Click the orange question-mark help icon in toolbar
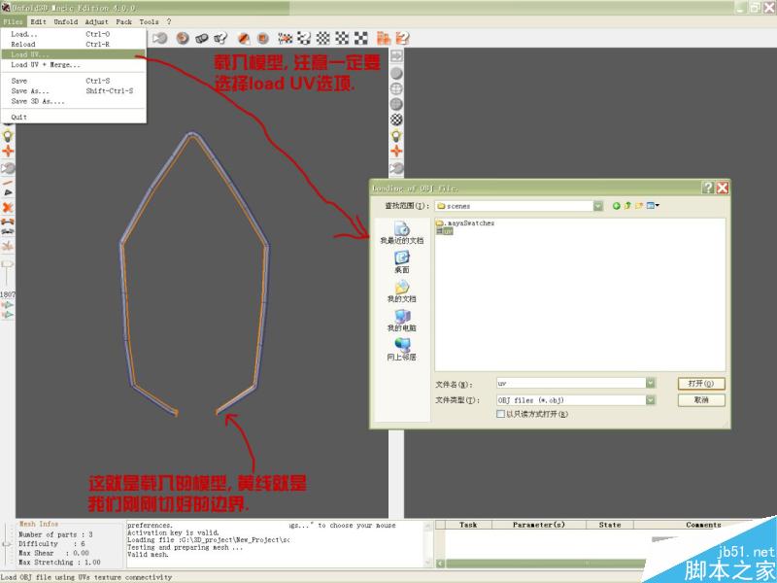Screen dimensions: 777x583 pyautogui.click(x=402, y=38)
